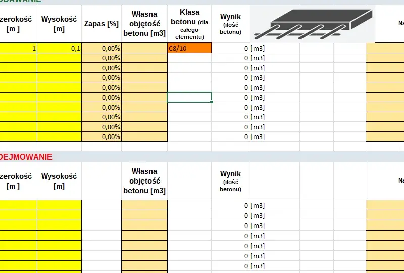Click the first yellow Wysokość cell below DEJMOWANIE headers

tap(59, 205)
